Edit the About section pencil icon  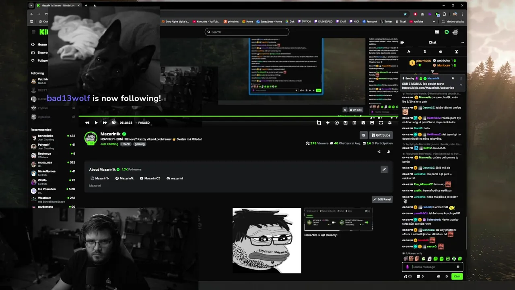click(384, 170)
